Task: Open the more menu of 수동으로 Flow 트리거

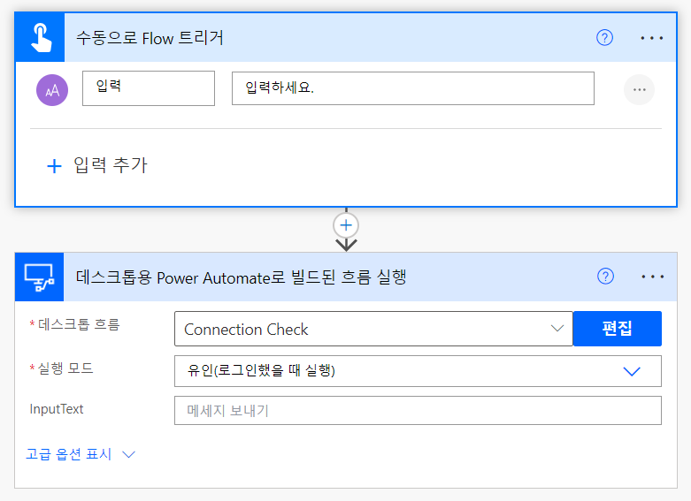Action: pyautogui.click(x=652, y=38)
